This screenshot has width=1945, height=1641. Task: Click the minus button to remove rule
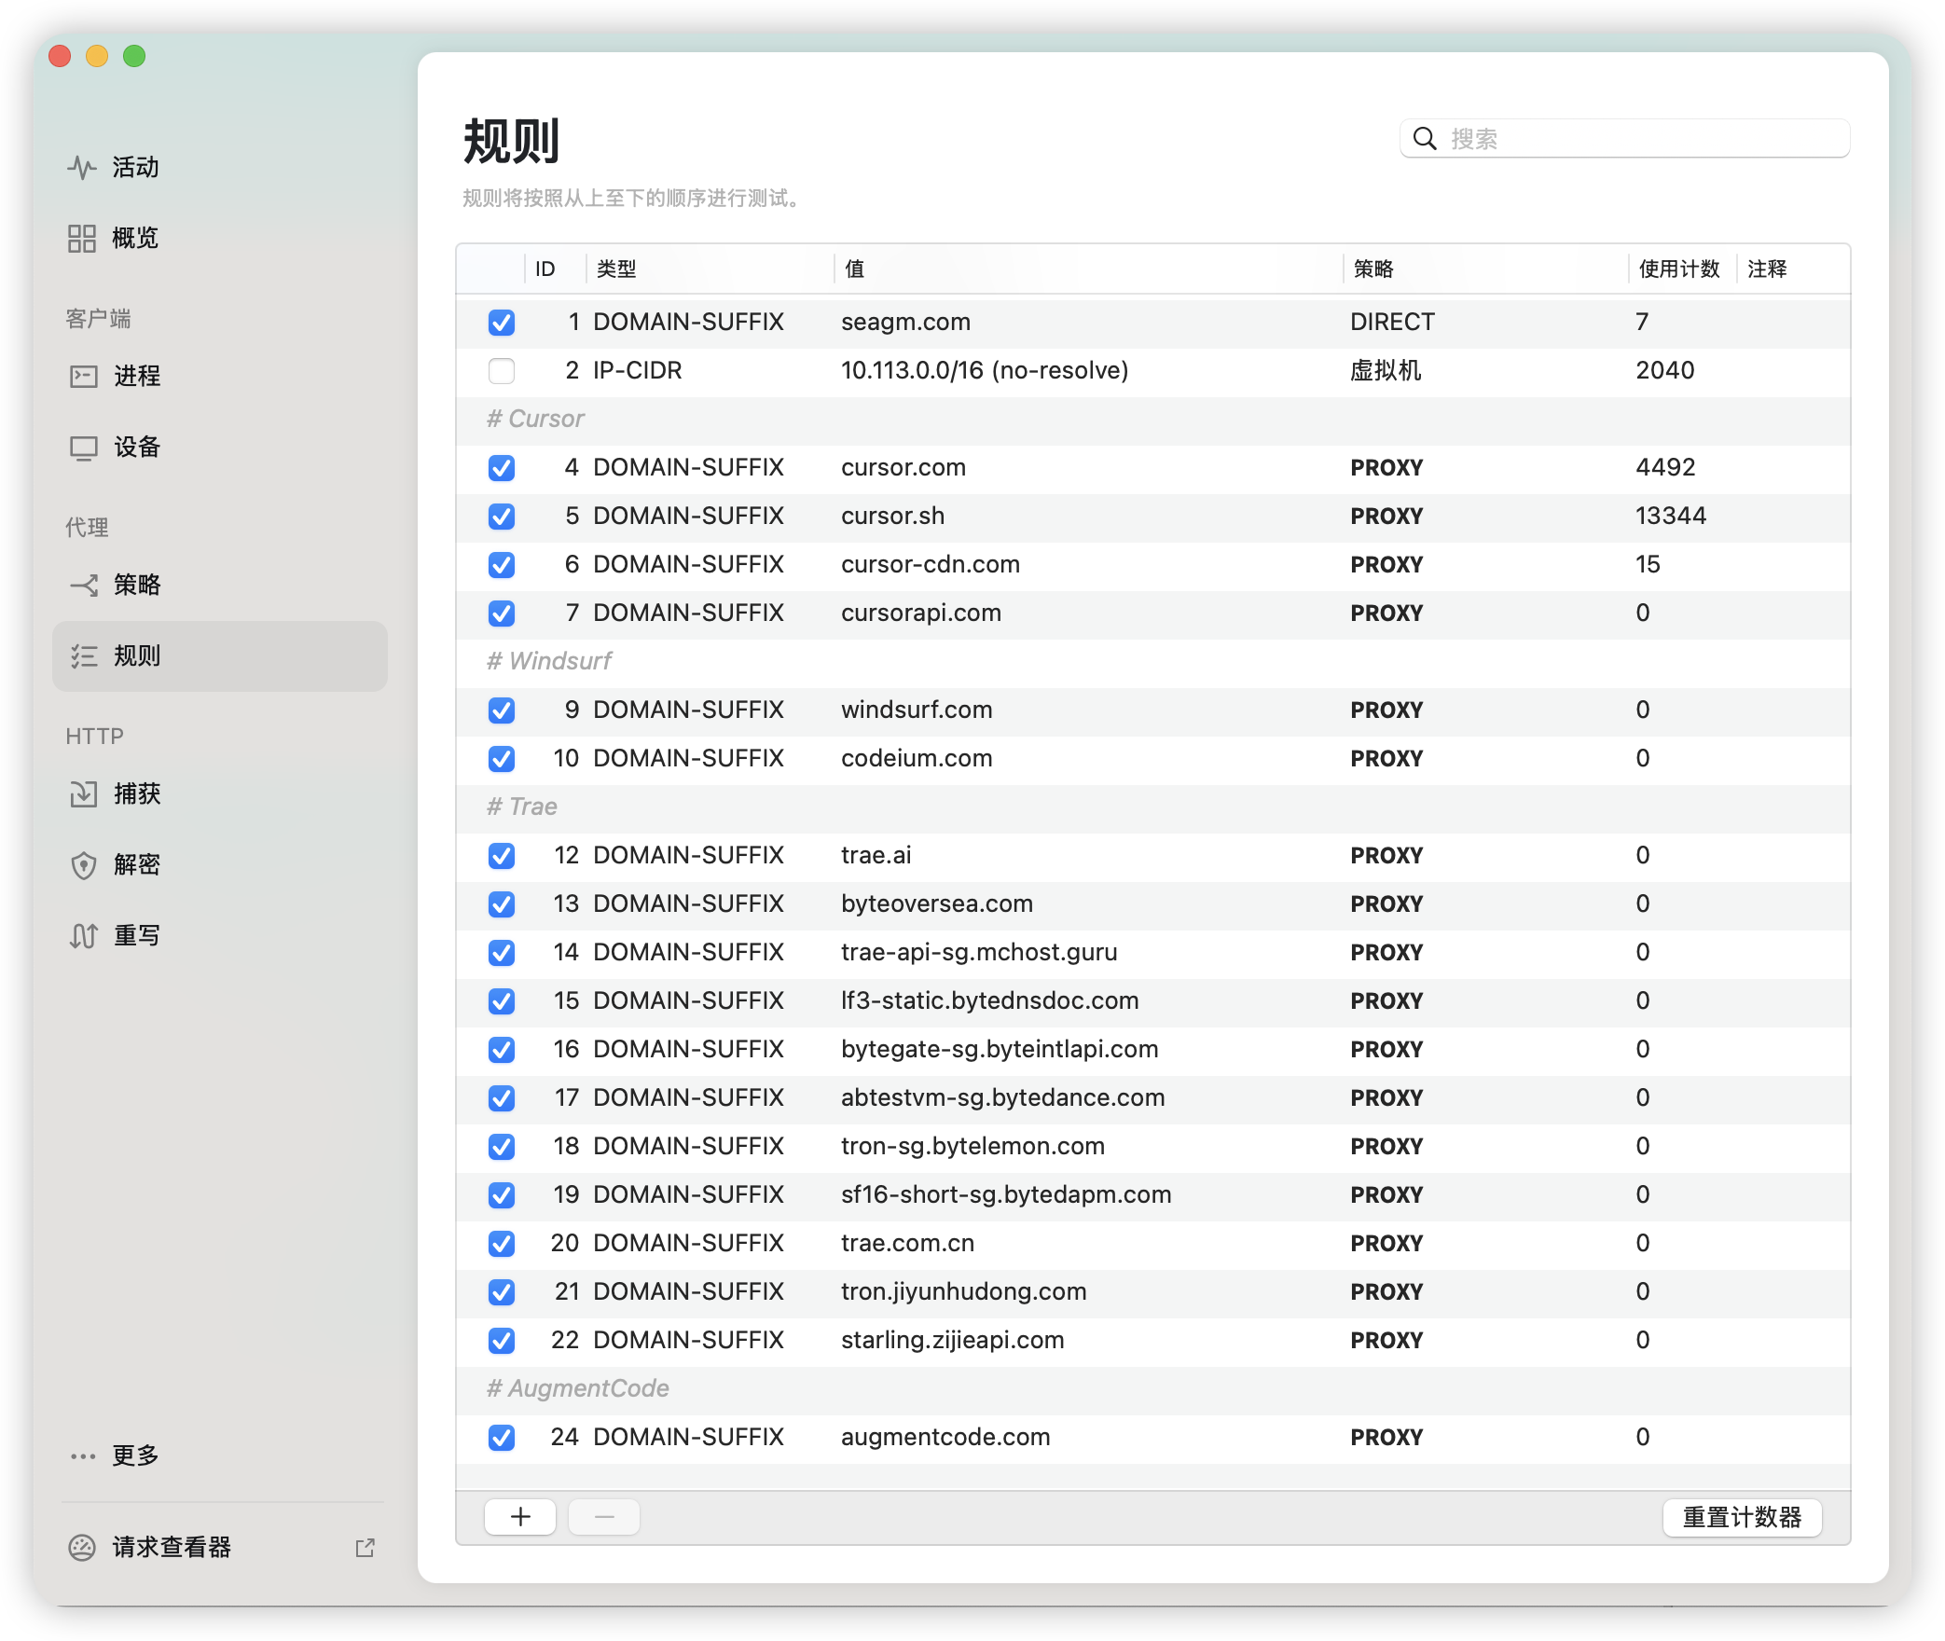pos(604,1517)
